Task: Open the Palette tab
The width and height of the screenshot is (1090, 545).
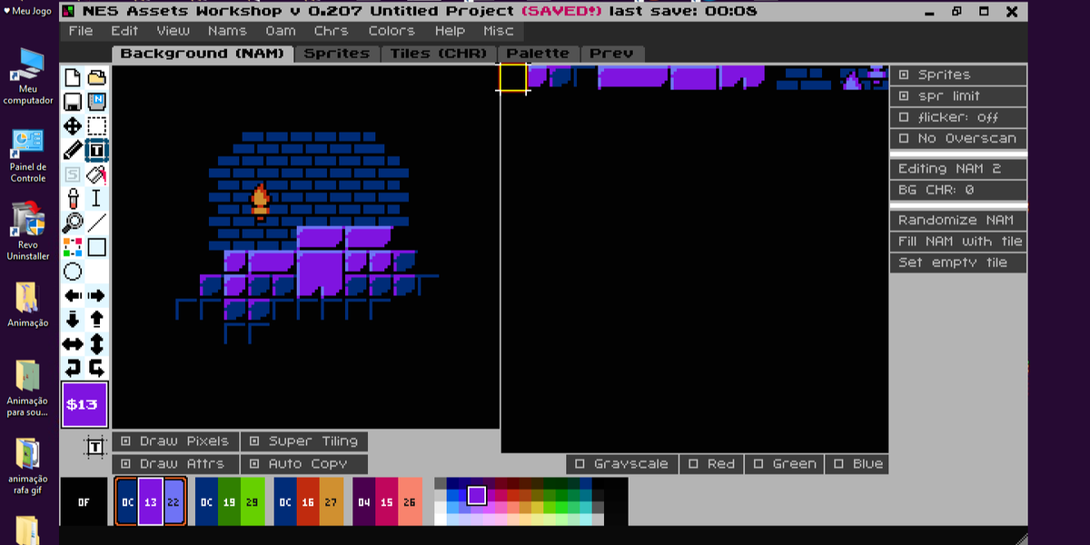Action: 538,53
